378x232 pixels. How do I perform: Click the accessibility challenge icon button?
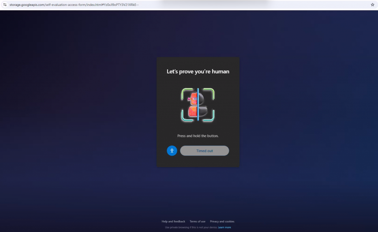point(172,150)
